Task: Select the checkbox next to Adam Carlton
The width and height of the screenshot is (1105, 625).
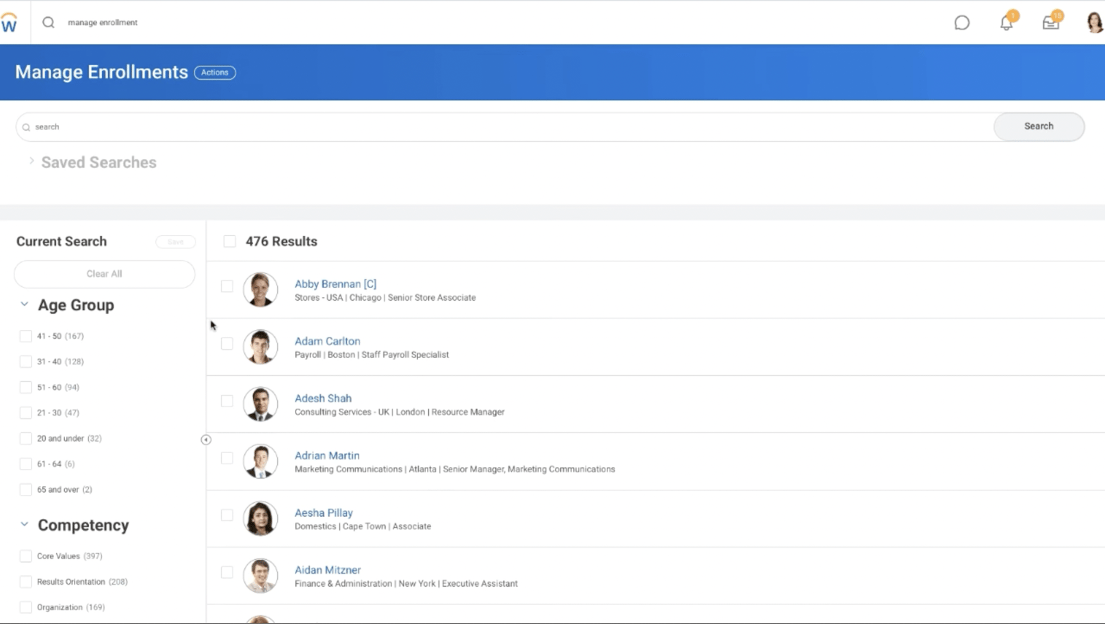Action: coord(226,344)
